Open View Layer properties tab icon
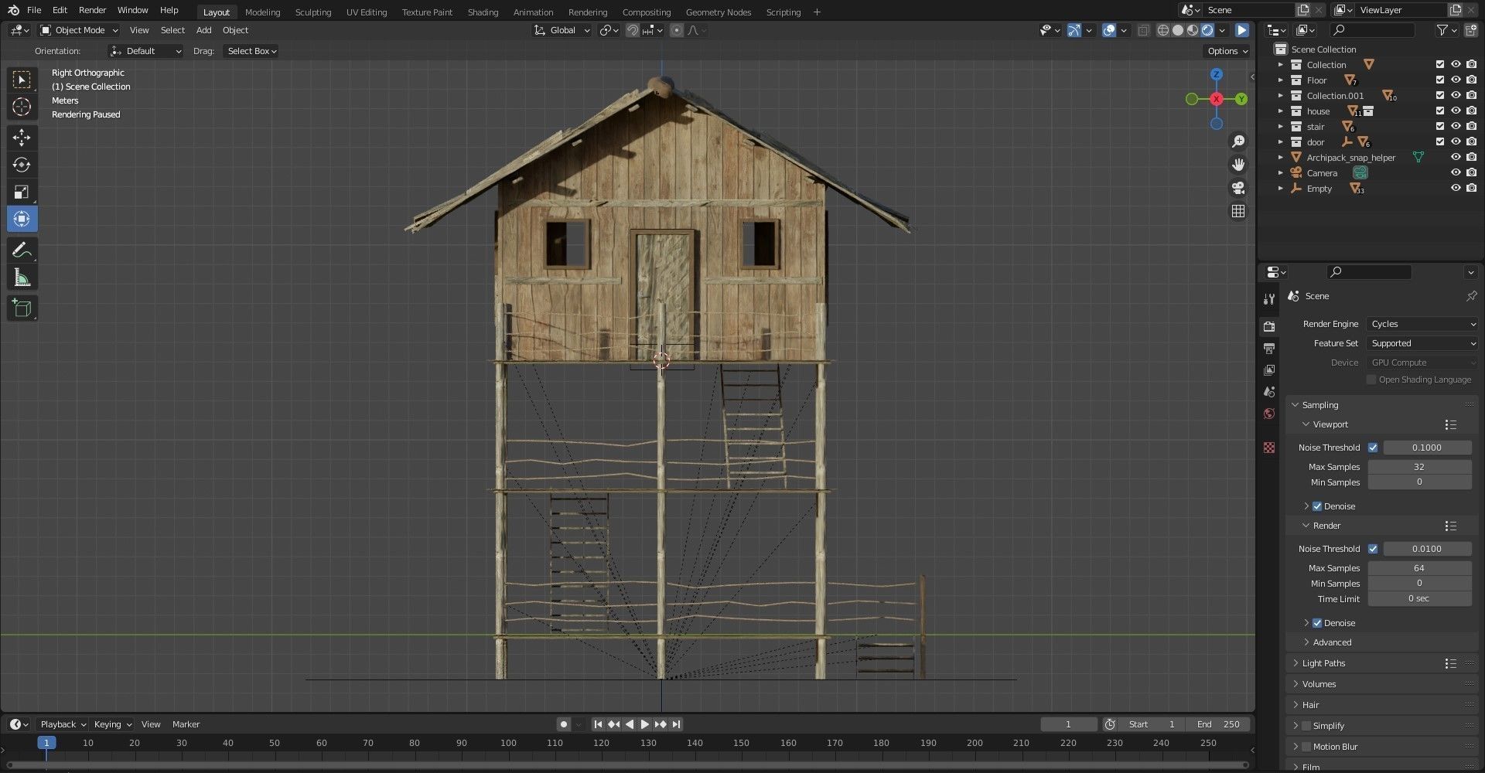 click(x=1268, y=370)
